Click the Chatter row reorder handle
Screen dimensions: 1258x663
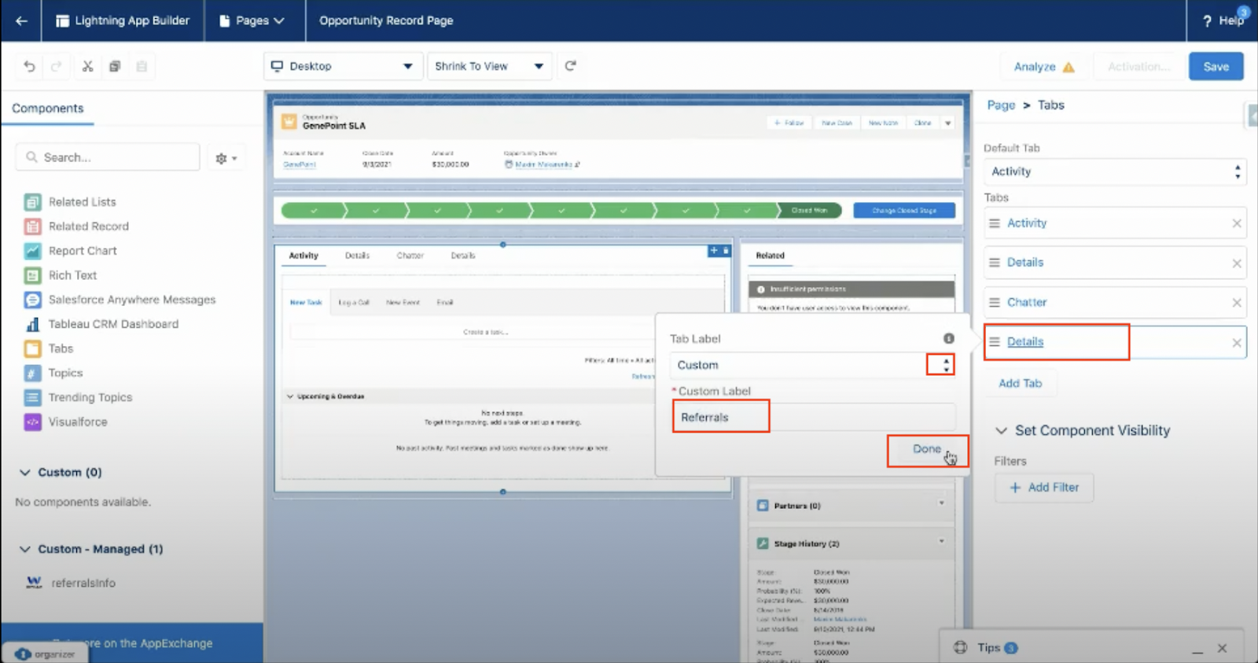pos(995,303)
